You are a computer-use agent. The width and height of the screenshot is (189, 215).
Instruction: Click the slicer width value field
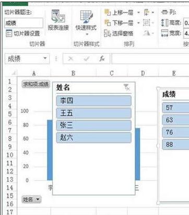[186, 33]
